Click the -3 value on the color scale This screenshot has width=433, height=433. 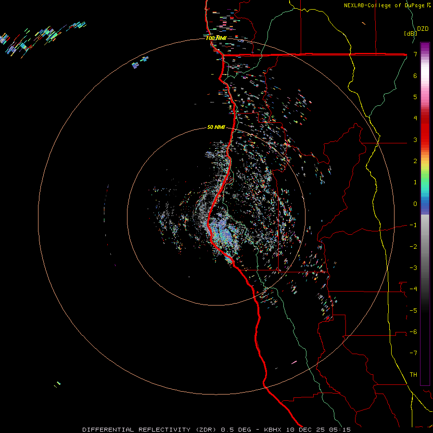pyautogui.click(x=413, y=267)
